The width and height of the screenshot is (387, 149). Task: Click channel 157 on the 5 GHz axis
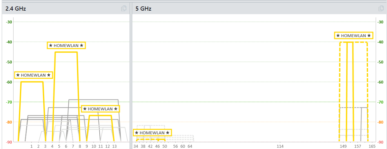pyautogui.click(x=357, y=146)
